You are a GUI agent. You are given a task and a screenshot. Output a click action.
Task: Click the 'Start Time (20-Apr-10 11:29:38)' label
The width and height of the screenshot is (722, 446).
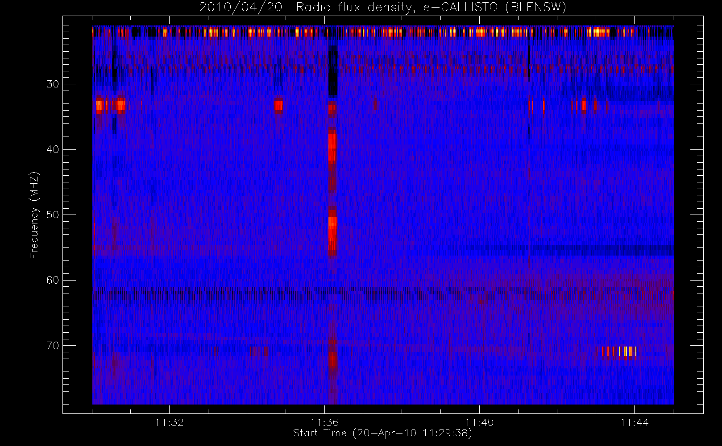(382, 433)
